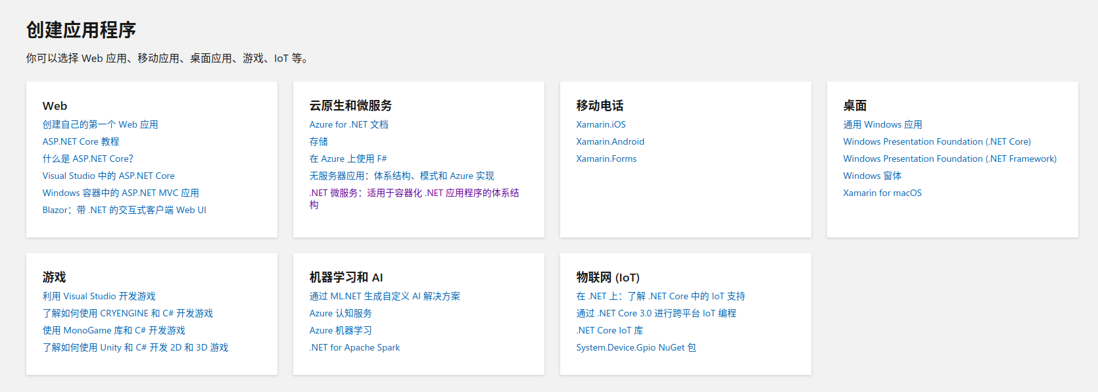
Task: Open Windows Presentation Foundation (.NET Core) link
Action: pyautogui.click(x=937, y=141)
